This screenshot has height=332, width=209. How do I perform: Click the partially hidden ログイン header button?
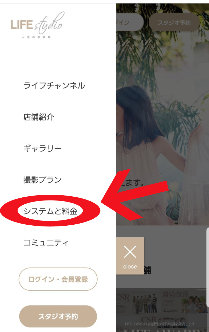tap(130, 23)
